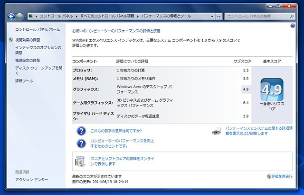Click question icon beside performance improvement hints
The image size is (304, 195).
tap(81, 143)
